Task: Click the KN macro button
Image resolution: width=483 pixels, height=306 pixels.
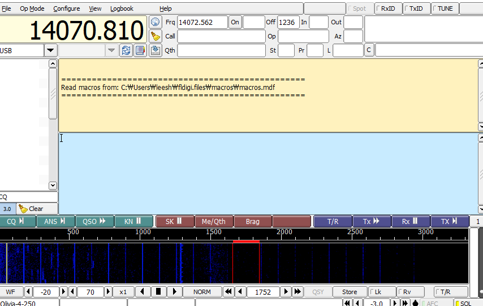Action: click(133, 221)
